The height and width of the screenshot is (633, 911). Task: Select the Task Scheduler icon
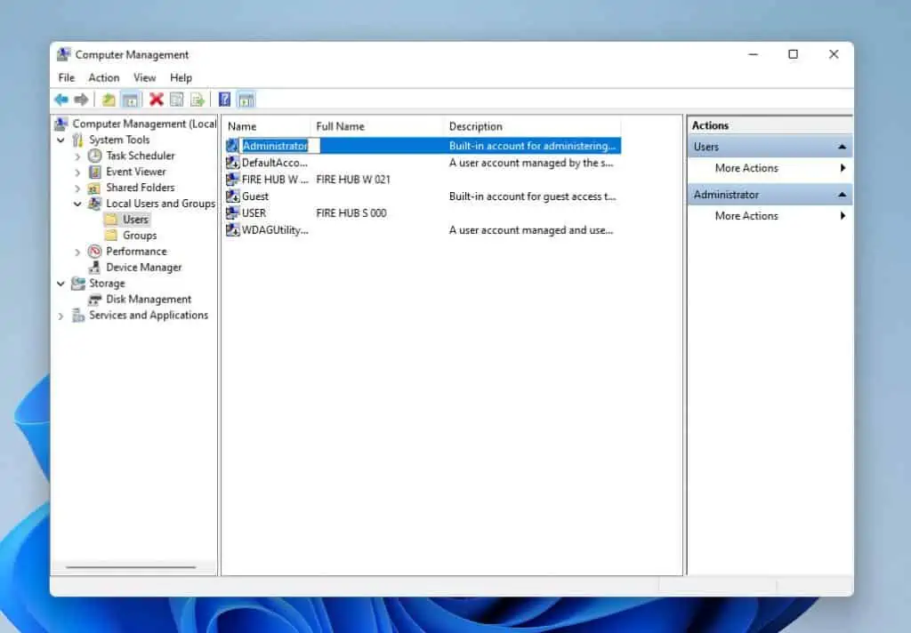coord(94,155)
